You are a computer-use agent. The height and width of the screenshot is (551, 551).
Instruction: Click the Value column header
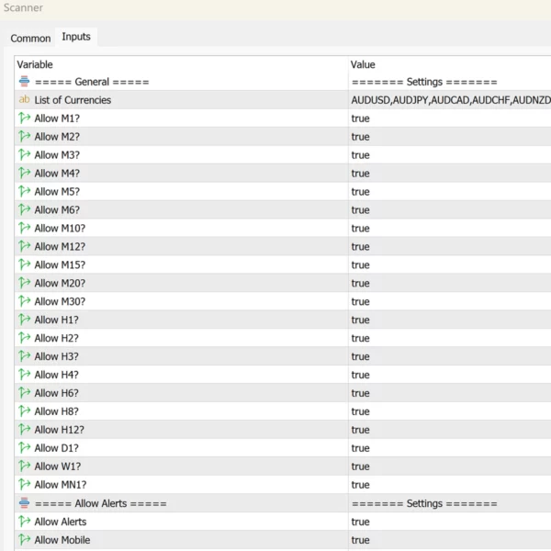click(363, 64)
